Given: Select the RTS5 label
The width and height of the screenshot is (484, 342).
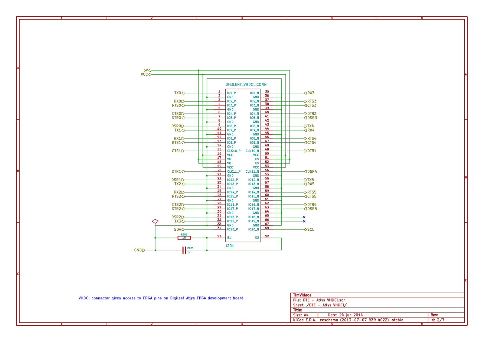Looking at the screenshot, I should pos(310,192).
